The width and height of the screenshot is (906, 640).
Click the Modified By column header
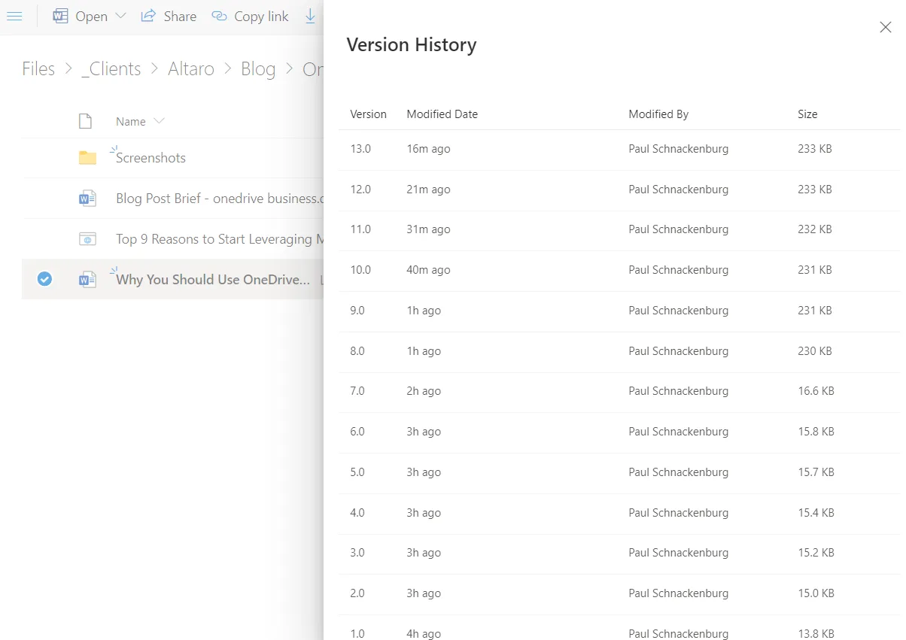tap(658, 114)
